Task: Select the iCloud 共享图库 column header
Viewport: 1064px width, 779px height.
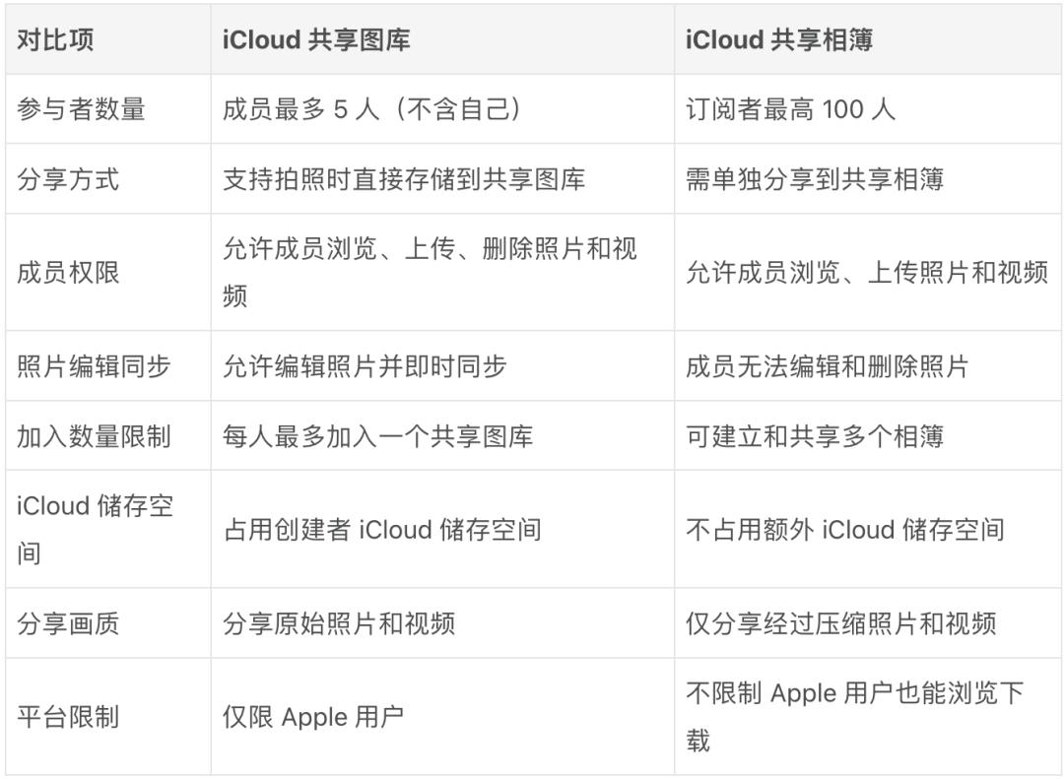Action: (x=442, y=39)
